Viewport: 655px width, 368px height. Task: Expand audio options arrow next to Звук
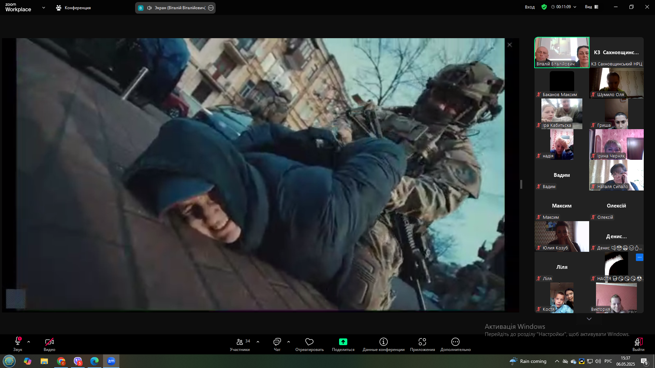tap(29, 342)
